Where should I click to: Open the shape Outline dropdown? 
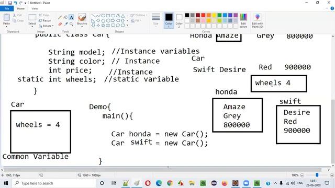point(139,15)
